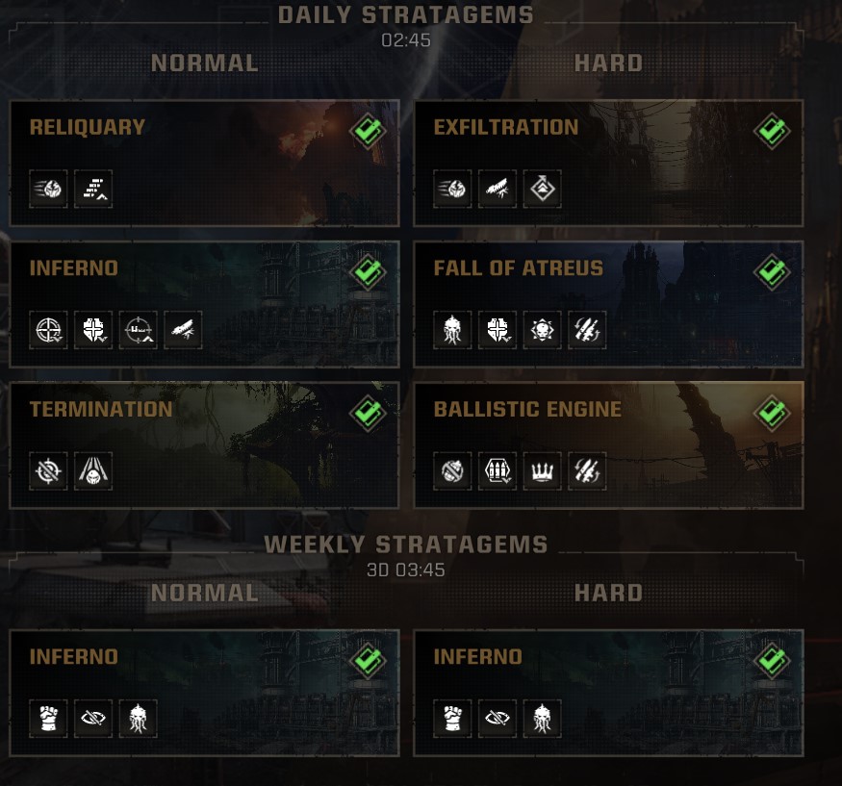The width and height of the screenshot is (842, 786).
Task: Toggle the green checkmark on Termination
Action: [x=367, y=413]
